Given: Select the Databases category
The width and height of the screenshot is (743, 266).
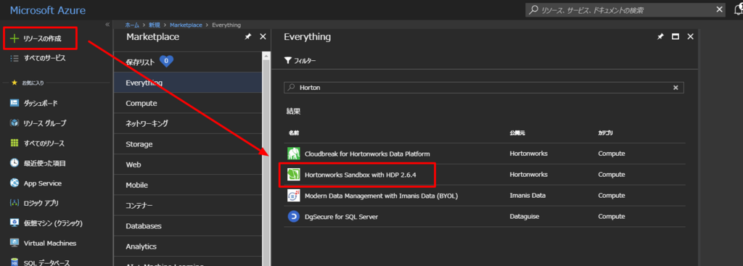Looking at the screenshot, I should click(188, 226).
